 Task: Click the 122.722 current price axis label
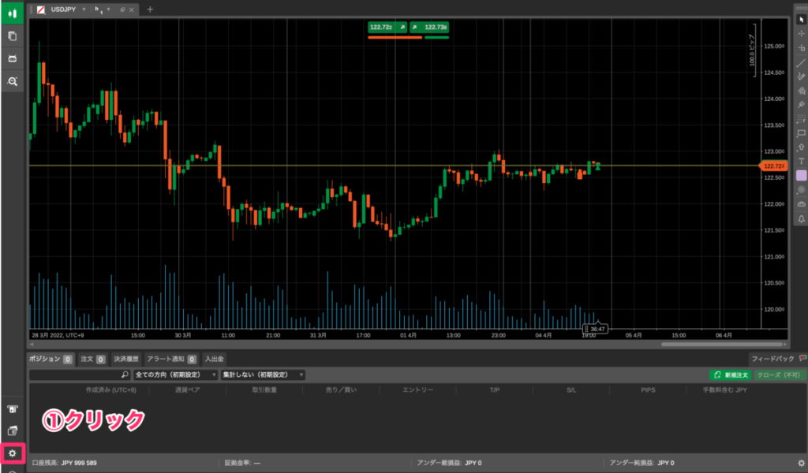coord(774,166)
